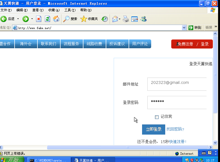Stop loading with red X icon
This screenshot has width=220, height=162.
click(x=39, y=19)
